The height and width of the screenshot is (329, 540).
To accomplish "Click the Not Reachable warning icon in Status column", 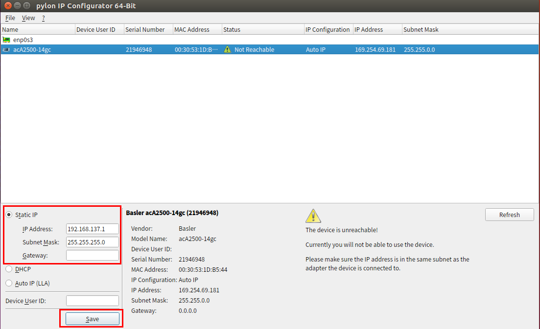I will tap(227, 49).
